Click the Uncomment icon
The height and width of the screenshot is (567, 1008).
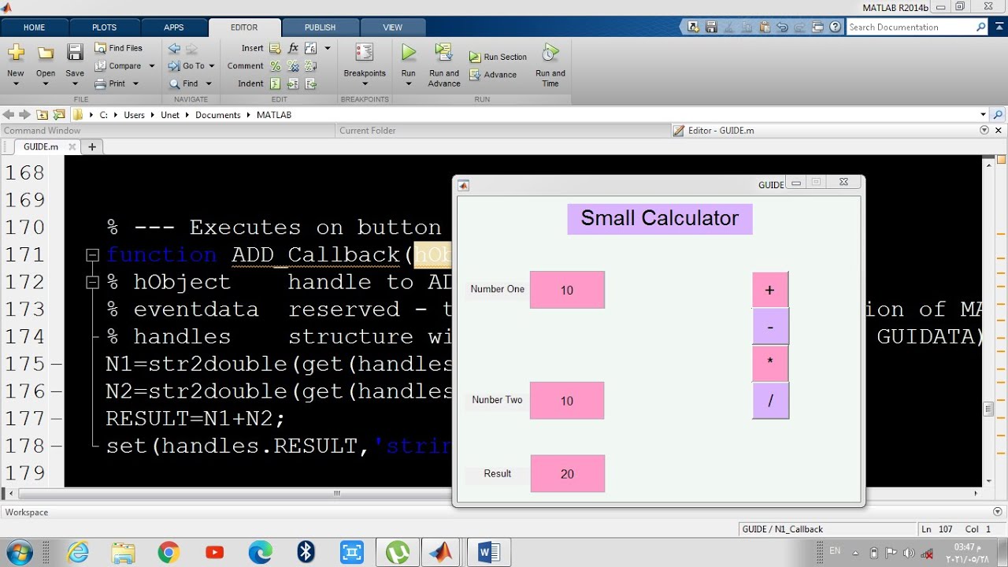point(293,66)
